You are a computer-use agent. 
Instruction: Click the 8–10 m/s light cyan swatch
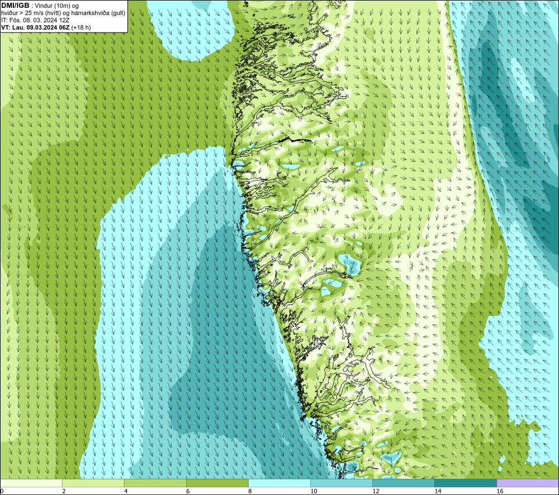(x=279, y=483)
